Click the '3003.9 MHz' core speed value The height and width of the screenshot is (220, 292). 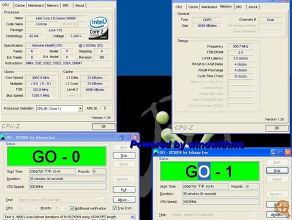click(40, 78)
